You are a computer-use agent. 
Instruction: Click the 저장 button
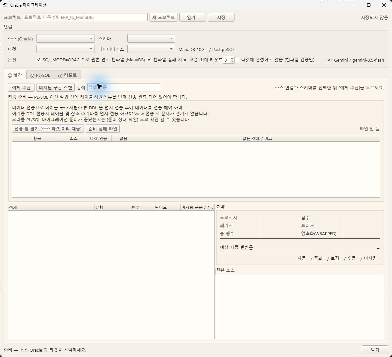[221, 17]
